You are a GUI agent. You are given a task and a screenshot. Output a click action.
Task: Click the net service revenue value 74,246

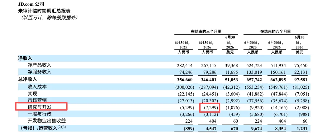(186, 72)
